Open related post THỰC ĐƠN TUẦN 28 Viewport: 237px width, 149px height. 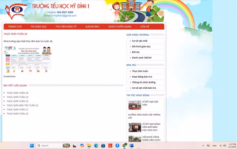18,93
